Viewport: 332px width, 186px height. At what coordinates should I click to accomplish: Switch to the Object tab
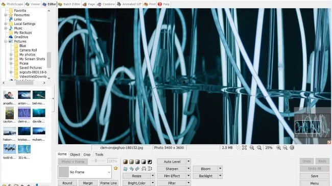[x=75, y=154]
